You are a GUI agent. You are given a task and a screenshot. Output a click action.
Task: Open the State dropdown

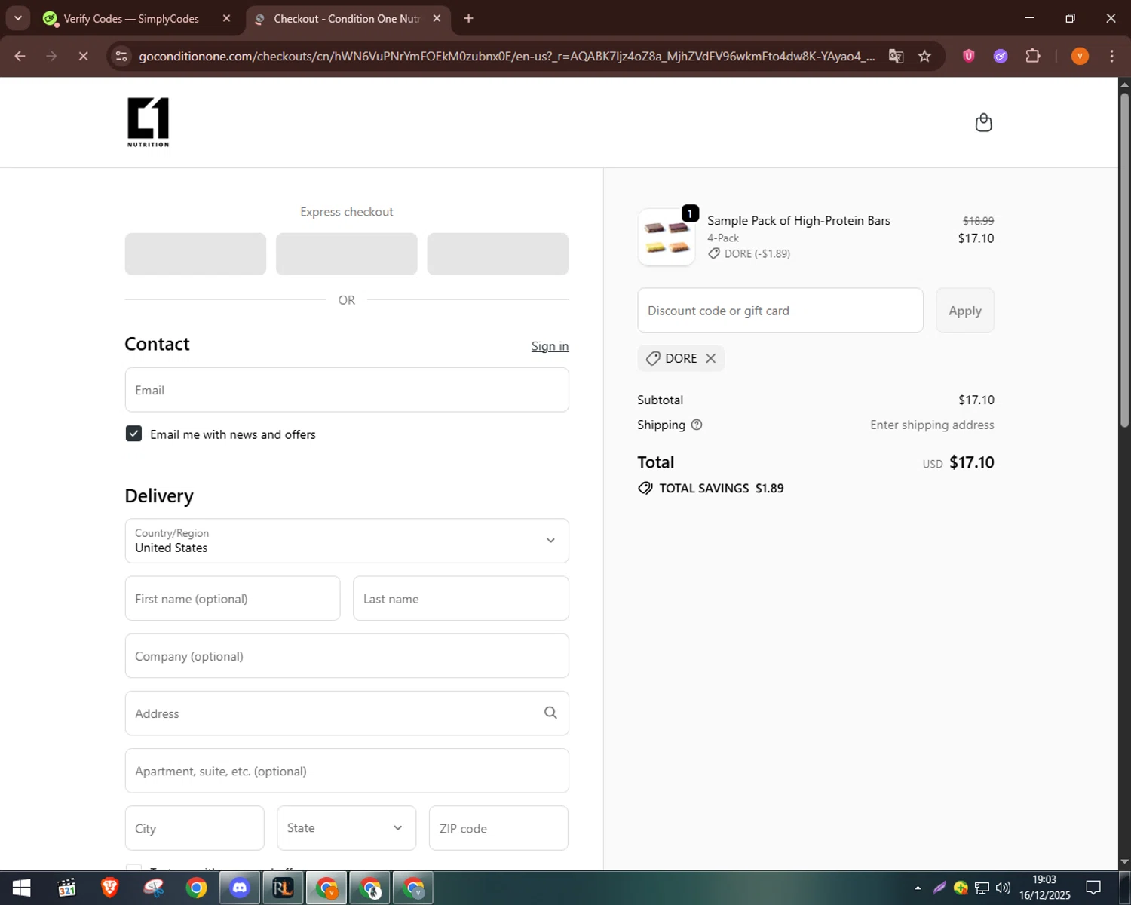(x=346, y=828)
